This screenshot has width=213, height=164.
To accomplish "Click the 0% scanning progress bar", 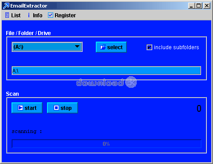I will point(106,144).
